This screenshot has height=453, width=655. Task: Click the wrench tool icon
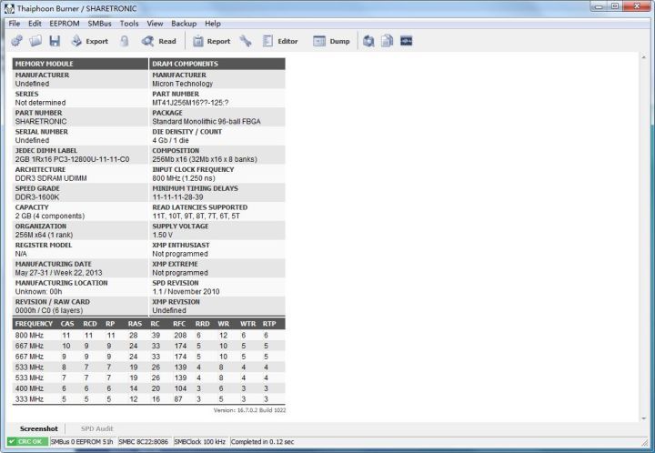(x=246, y=41)
